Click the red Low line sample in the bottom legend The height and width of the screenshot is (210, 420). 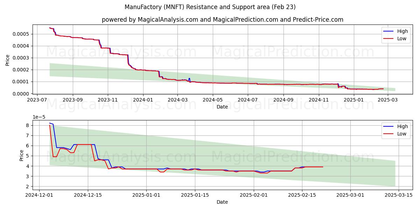[389, 134]
